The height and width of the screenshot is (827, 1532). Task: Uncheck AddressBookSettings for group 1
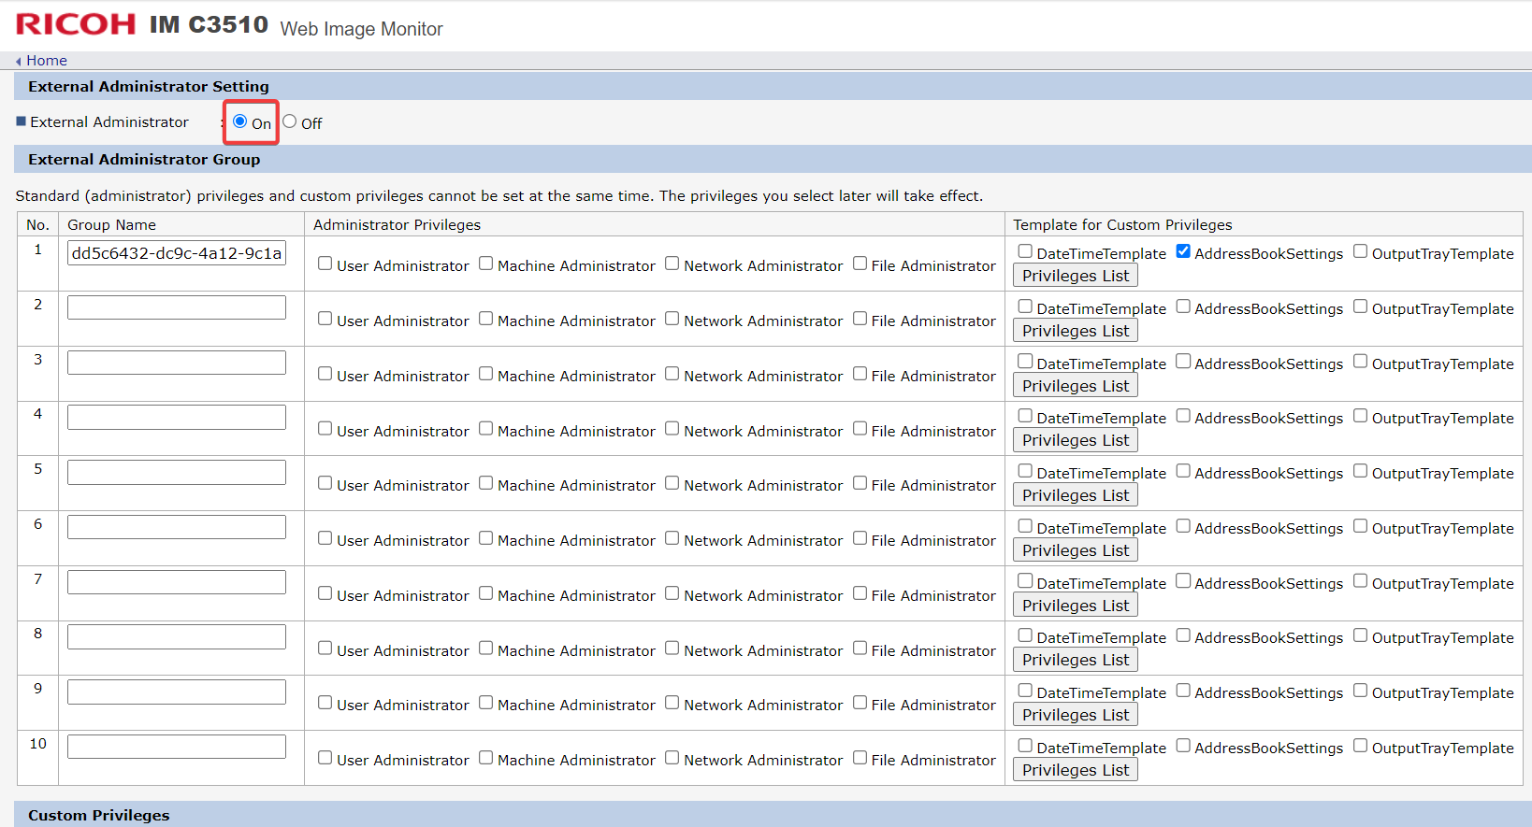1183,251
